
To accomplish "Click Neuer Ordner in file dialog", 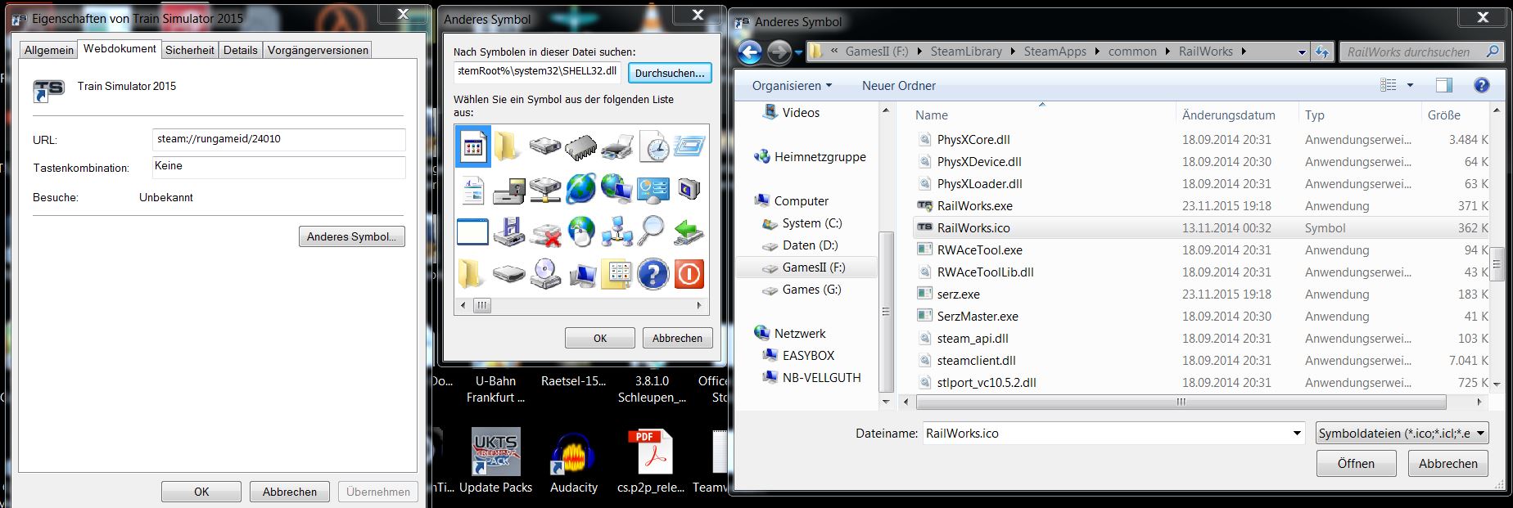I will click(898, 85).
